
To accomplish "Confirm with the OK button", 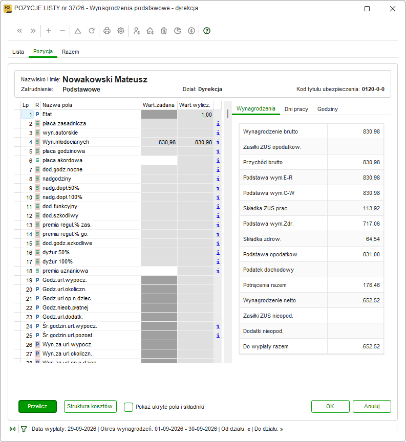I will [330, 407].
